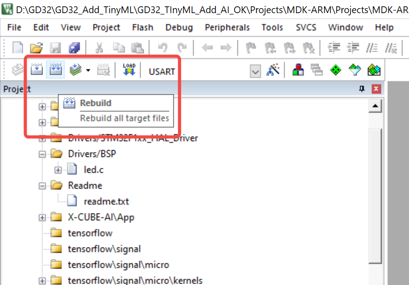This screenshot has width=409, height=285.
Task: Open target selector dropdown showing USART
Action: tap(255, 71)
